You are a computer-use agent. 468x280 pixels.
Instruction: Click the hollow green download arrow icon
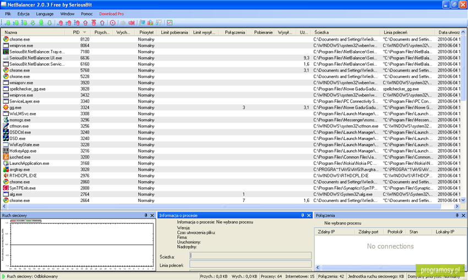point(50,23)
